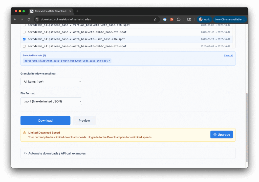The height and width of the screenshot is (182, 259).
Task: Open site information icon in address bar
Action: coord(37,19)
